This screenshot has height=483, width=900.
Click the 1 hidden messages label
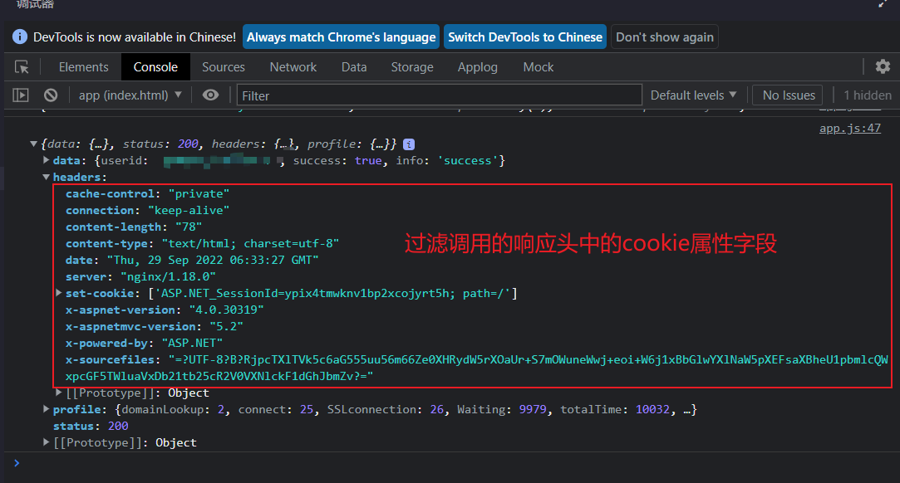868,95
